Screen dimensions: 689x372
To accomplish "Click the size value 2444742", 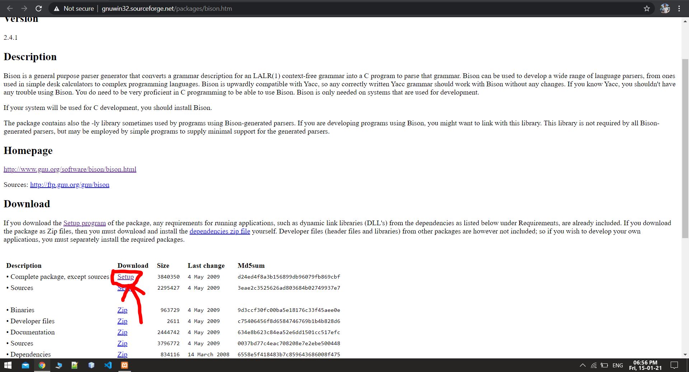I will click(x=168, y=332).
